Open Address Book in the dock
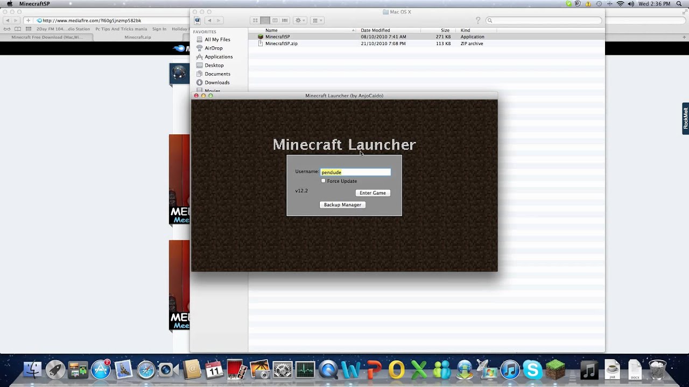Viewport: 689px width, 387px height. point(191,370)
